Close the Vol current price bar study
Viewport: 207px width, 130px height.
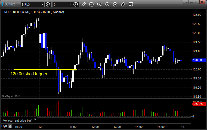pyautogui.click(x=35, y=119)
